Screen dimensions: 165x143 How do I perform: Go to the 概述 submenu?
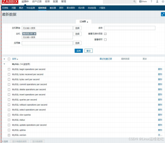[21, 8]
